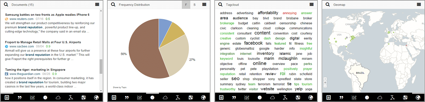Screen dimensions: 425x102
Task: Expand the Geomap panel hamburger menu
Action: coord(419,4)
